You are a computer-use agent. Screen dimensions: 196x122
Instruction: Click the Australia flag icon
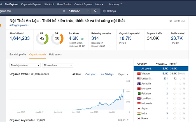139,84
